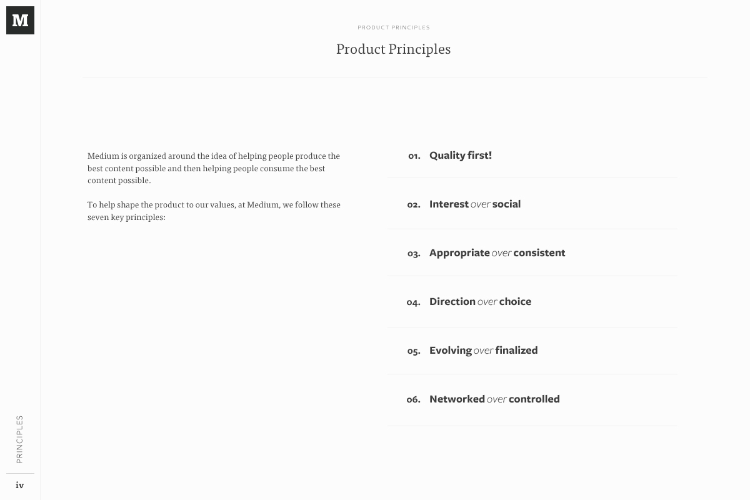This screenshot has width=750, height=500.
Task: Click the paragraph beginning 'Medium is organized'
Action: click(214, 168)
